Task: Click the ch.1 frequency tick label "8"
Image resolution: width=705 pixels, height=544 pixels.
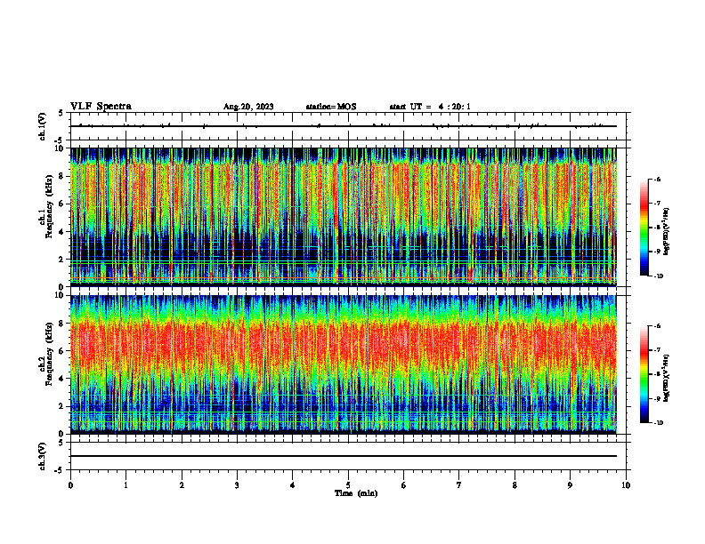Action: [63, 176]
